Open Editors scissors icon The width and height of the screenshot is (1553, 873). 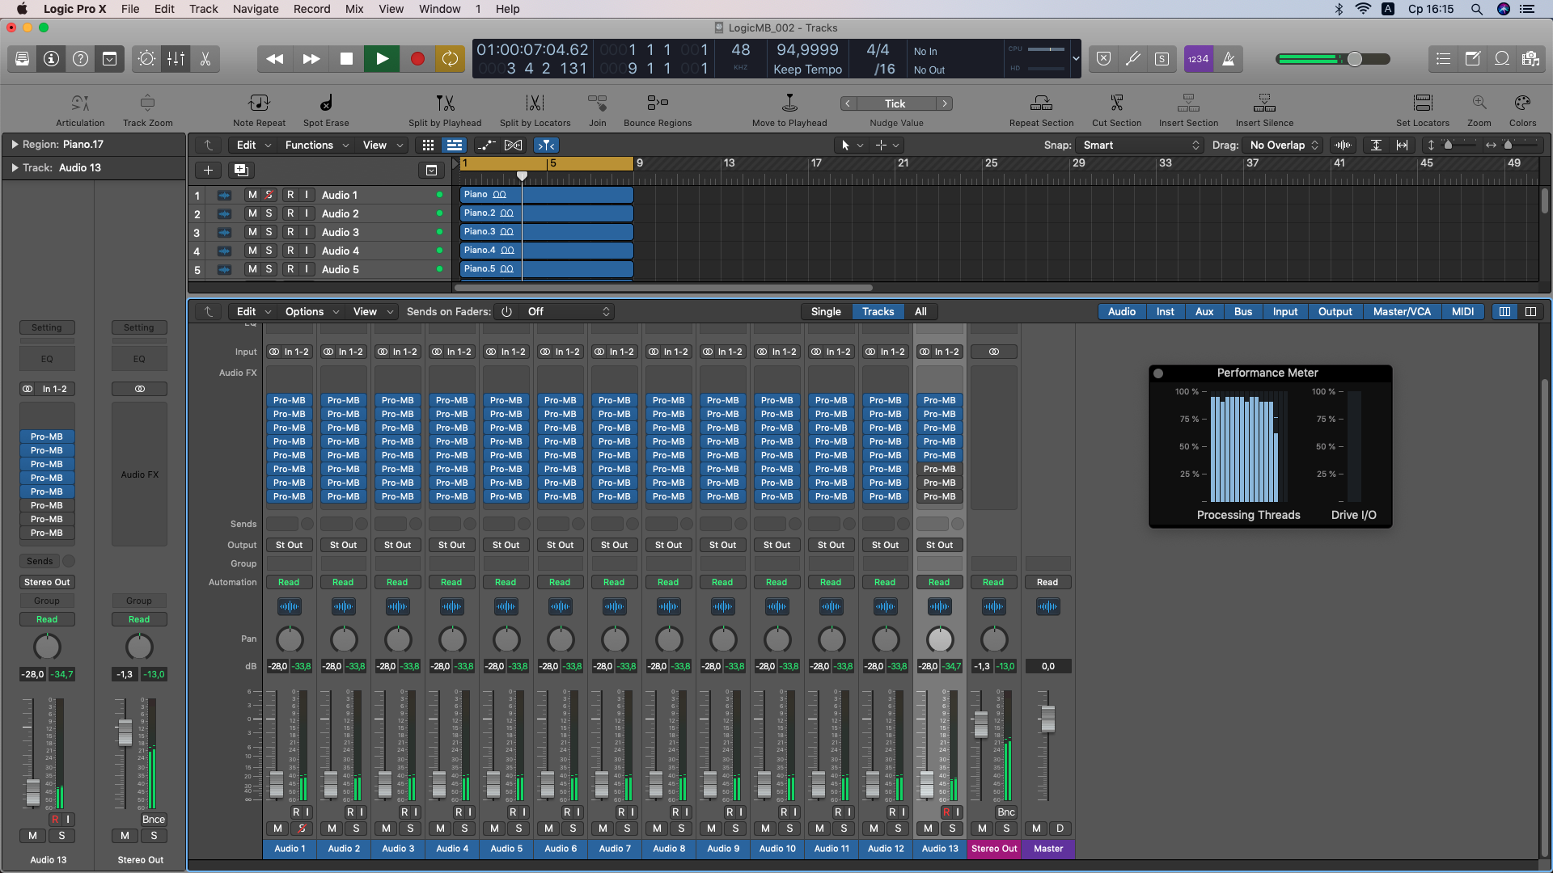pos(205,59)
